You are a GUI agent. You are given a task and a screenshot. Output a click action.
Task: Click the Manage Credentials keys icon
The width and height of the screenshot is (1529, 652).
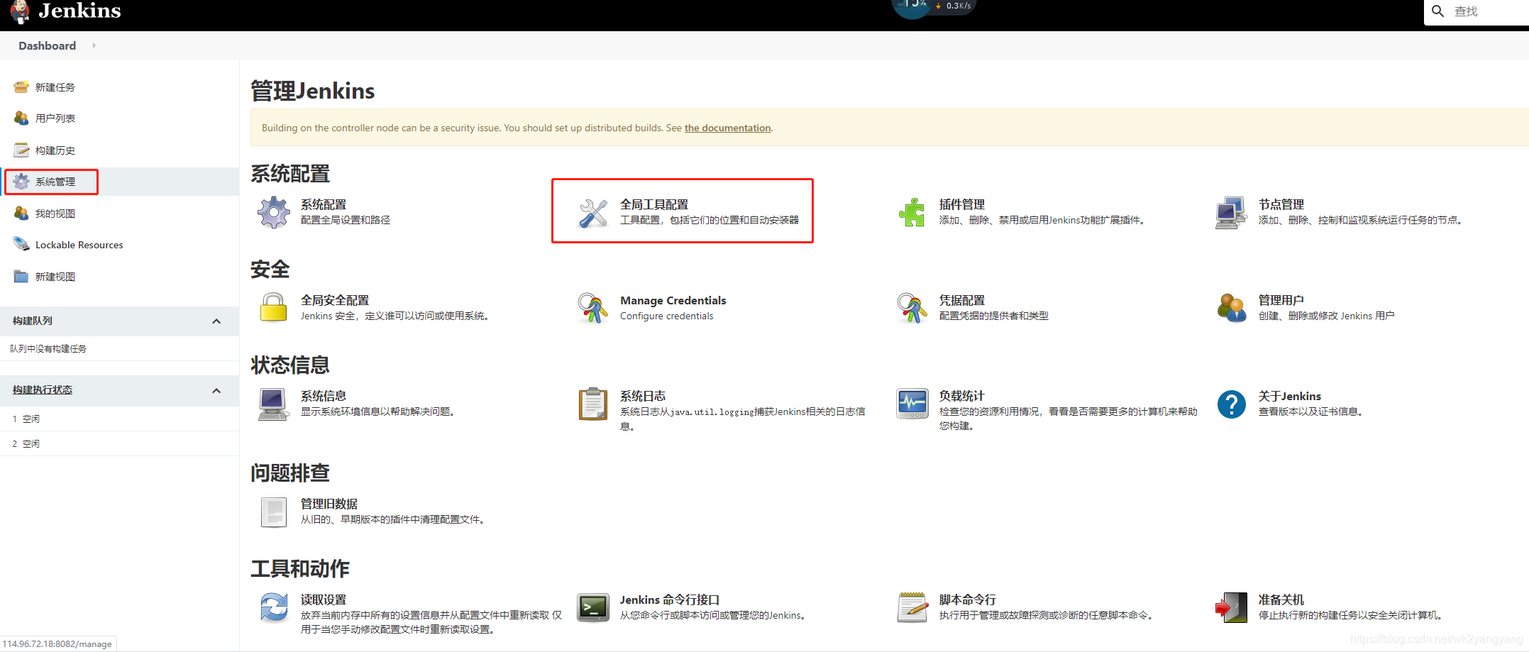pos(592,308)
